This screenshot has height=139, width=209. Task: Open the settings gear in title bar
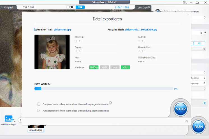point(184,3)
